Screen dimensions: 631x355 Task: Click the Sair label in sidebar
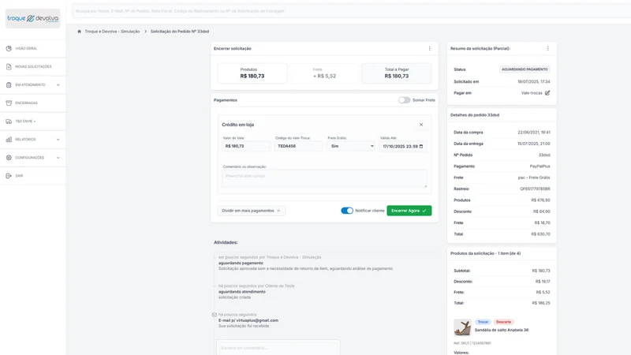point(19,176)
